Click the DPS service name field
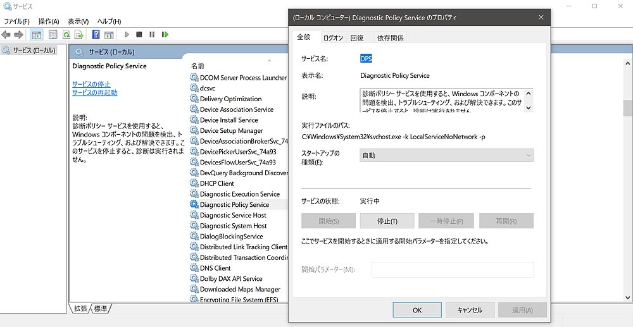Image resolution: width=633 pixels, height=327 pixels. [x=366, y=58]
